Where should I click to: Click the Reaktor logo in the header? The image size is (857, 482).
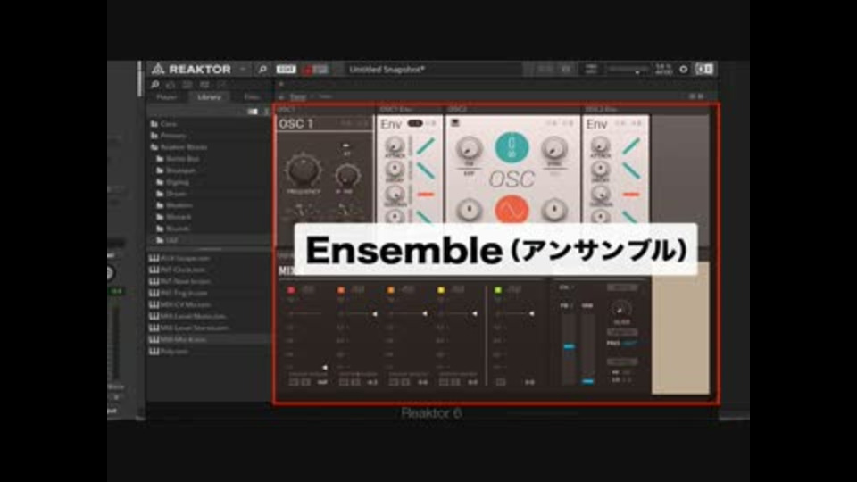pos(158,69)
